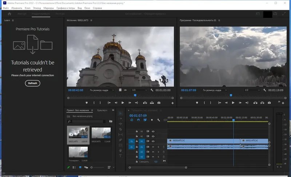Screen dimensions: 291x177
Task: Select the Razor tool in tools panel
Action: 121,129
